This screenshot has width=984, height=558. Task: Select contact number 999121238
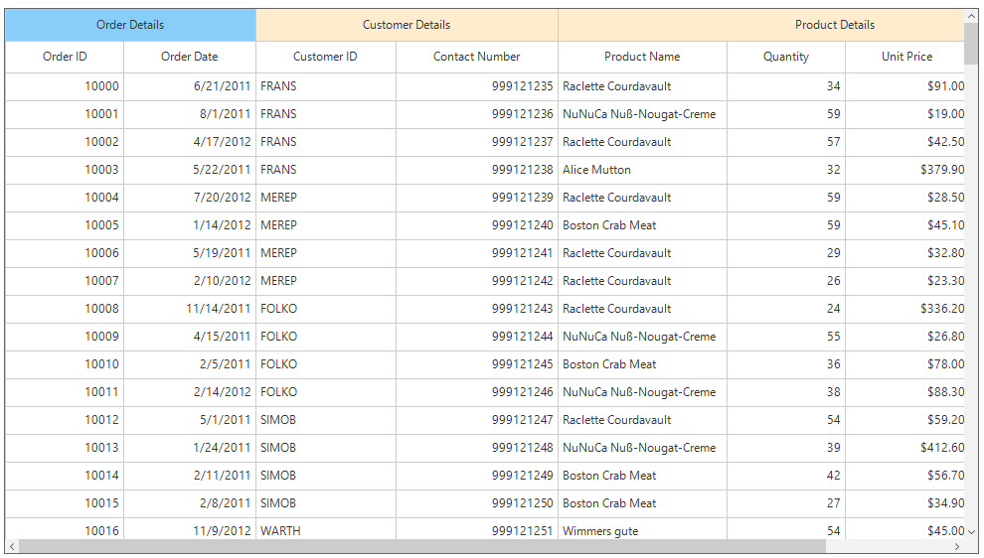(477, 170)
